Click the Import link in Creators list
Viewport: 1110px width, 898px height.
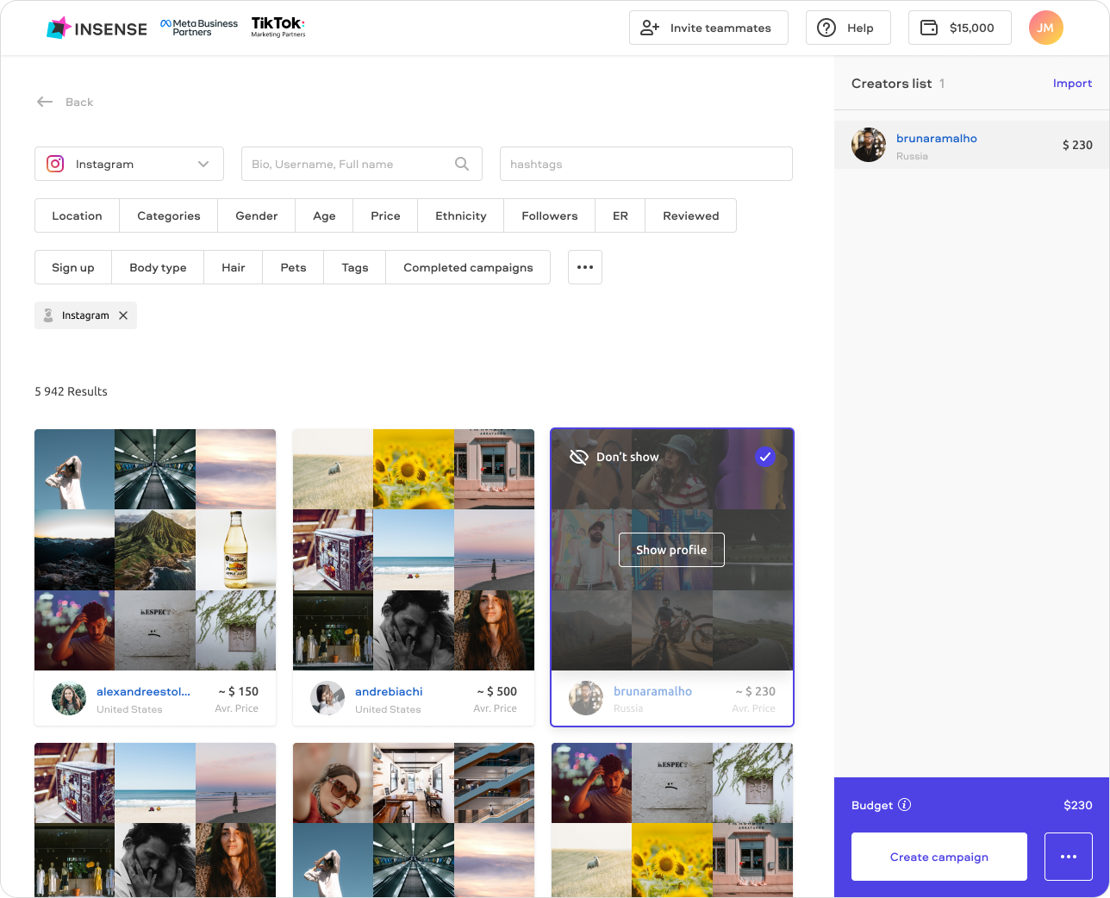point(1072,84)
